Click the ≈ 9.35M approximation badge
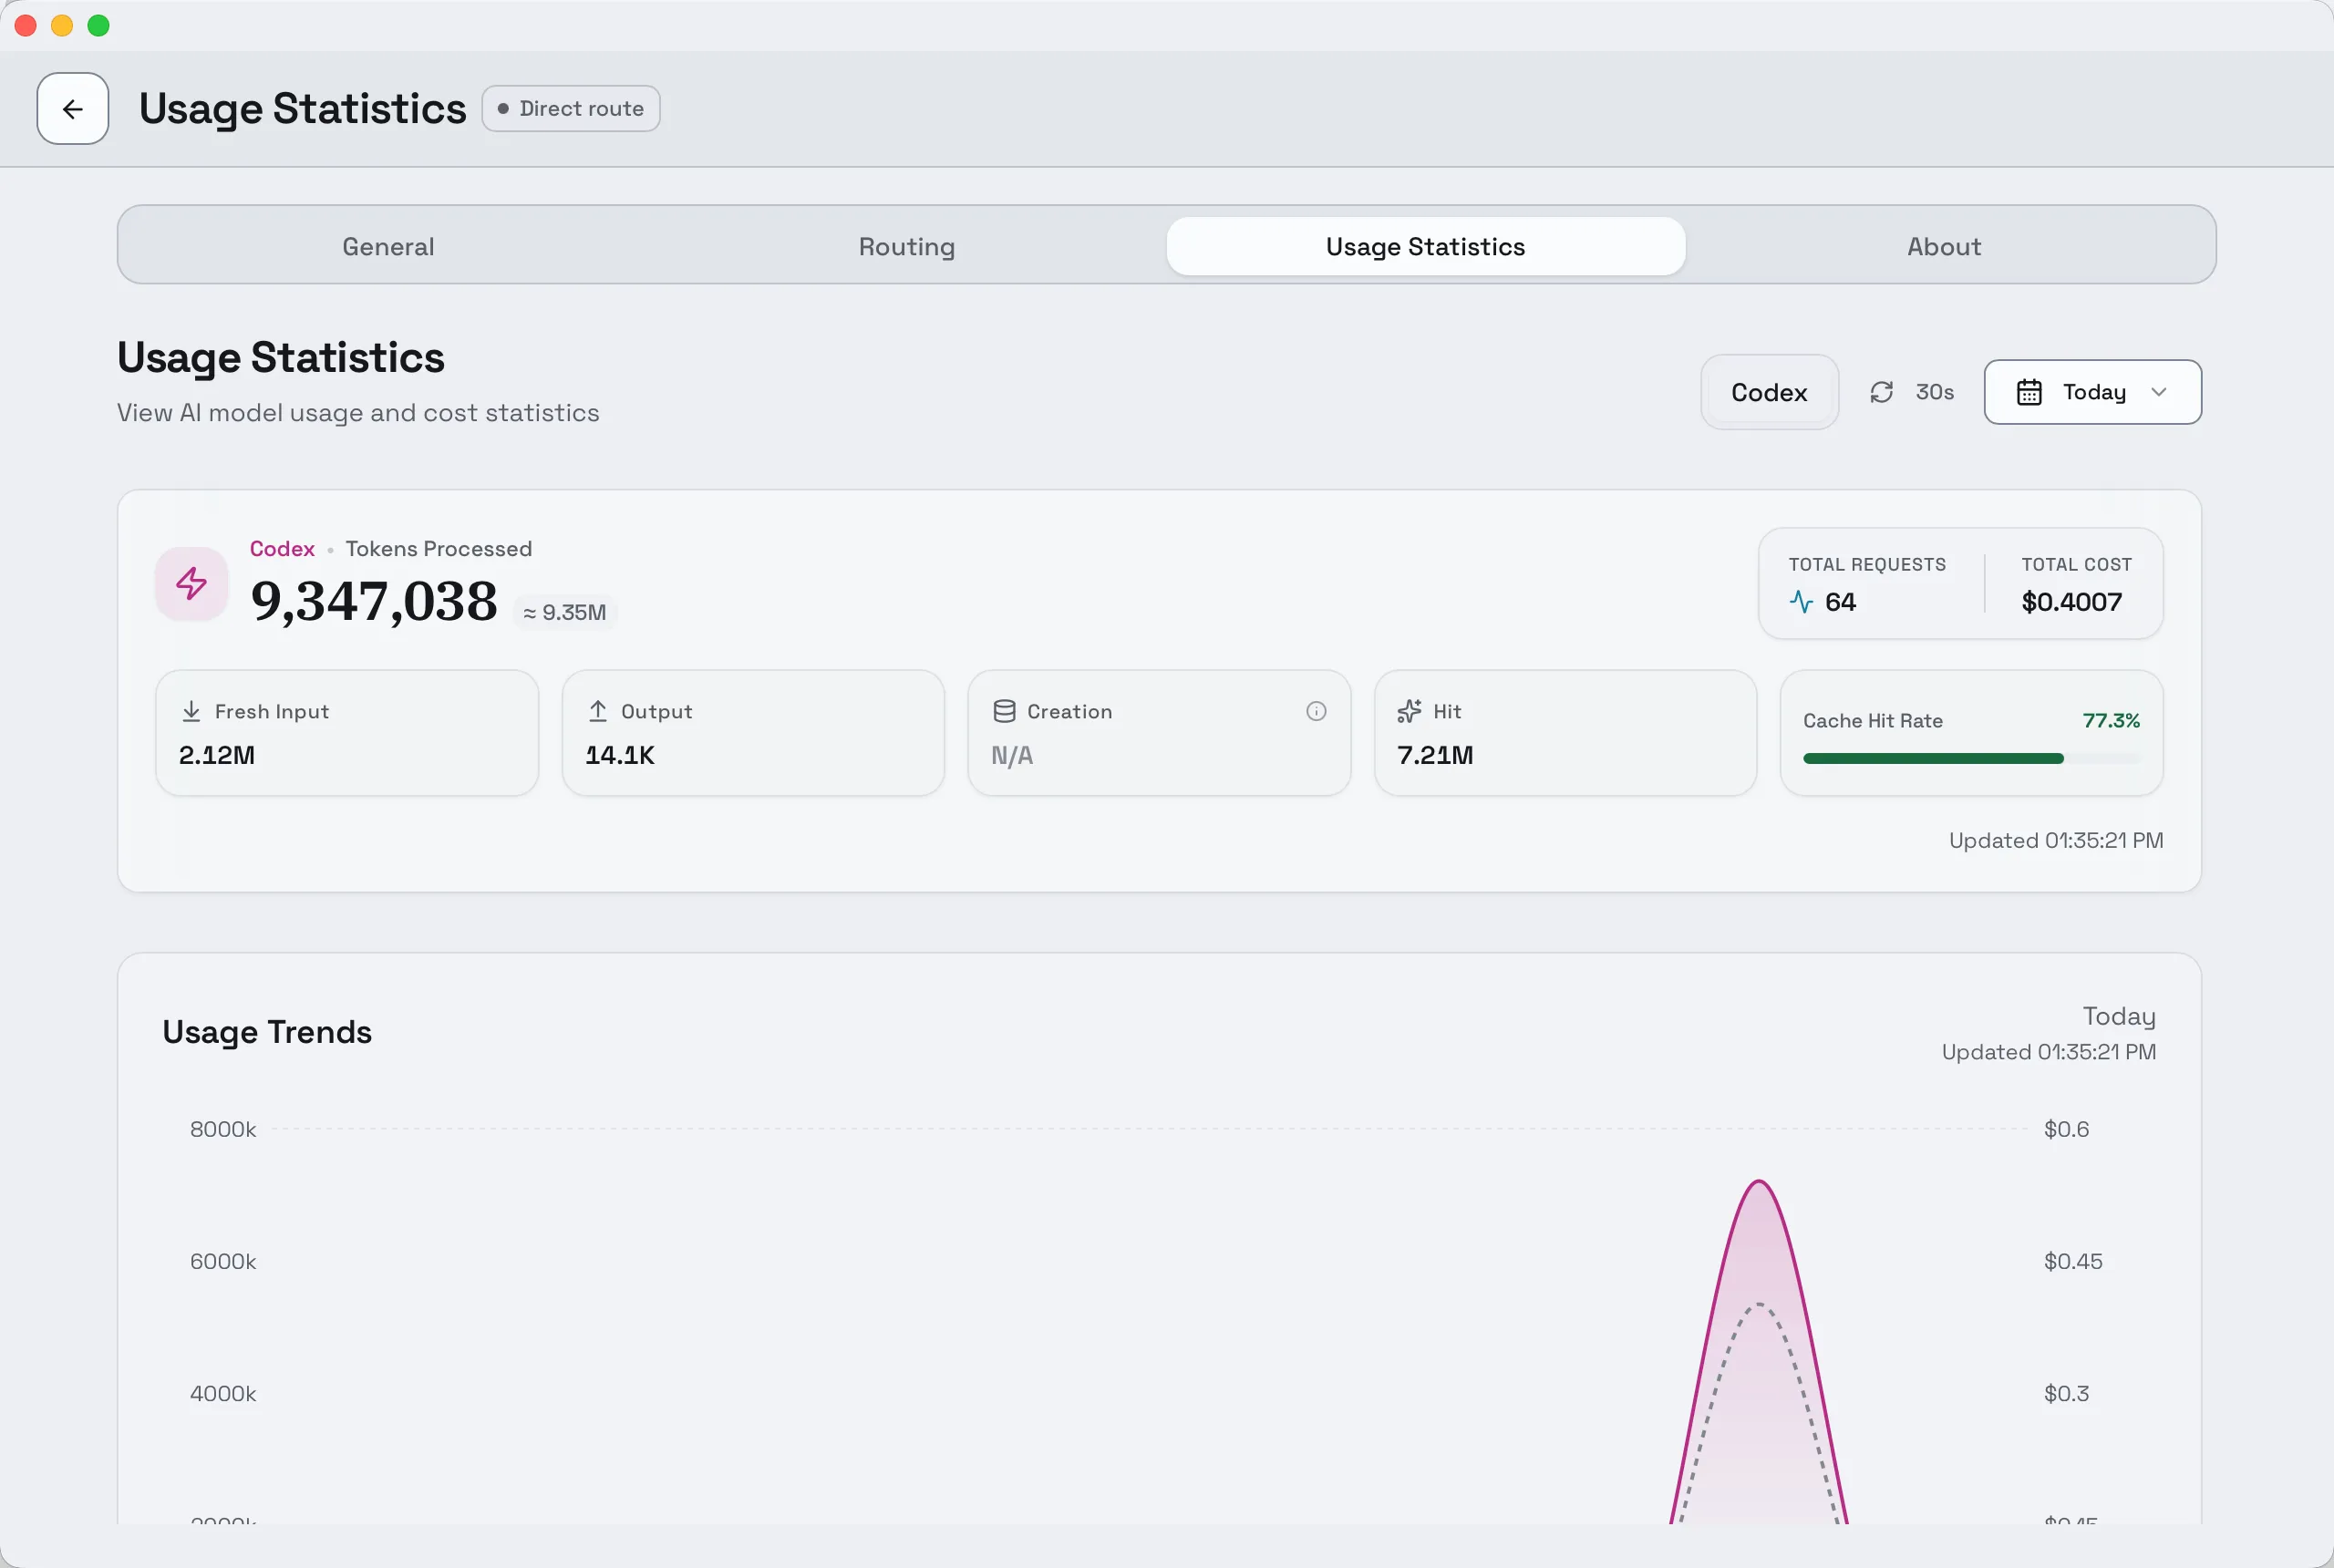2334x1568 pixels. [565, 612]
